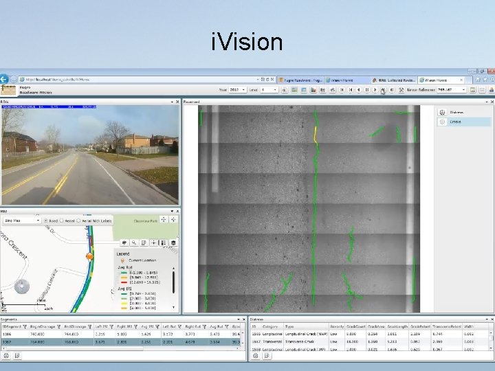
Task: Click the orange current location marker
Action: (89, 256)
